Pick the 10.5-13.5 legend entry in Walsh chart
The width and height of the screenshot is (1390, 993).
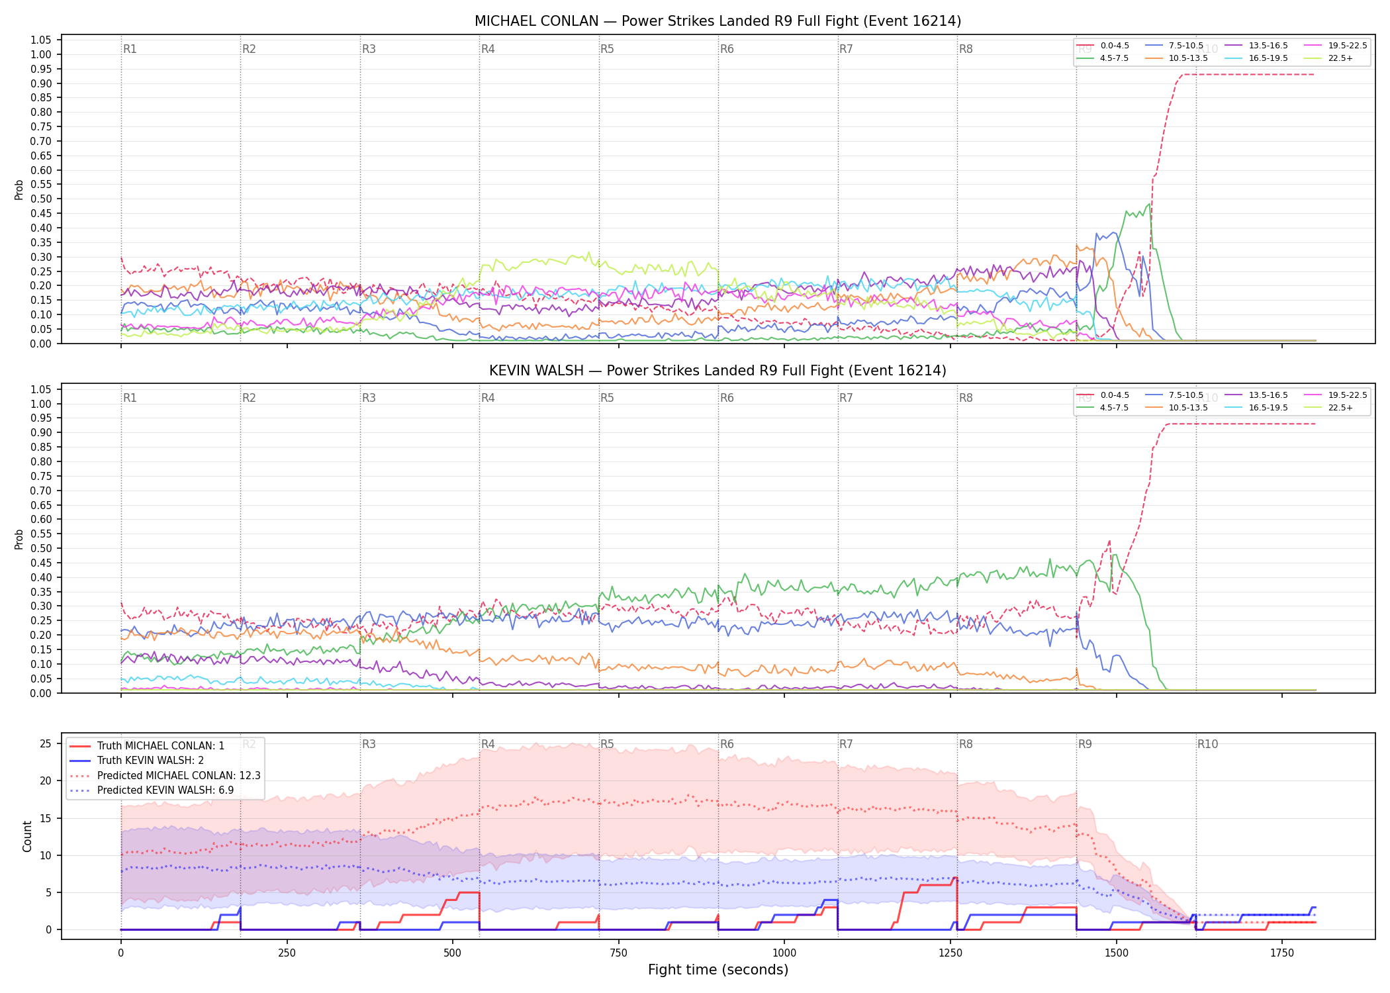1177,408
